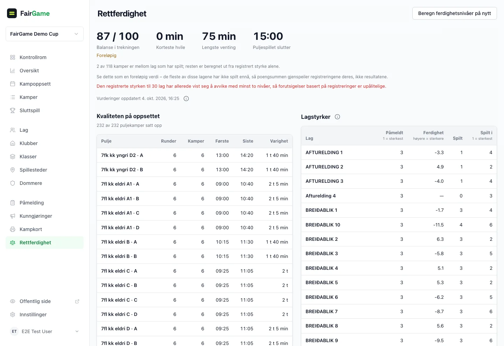Viewport: 504px width, 346px height.
Task: Click the Rettferdighet scales icon
Action: click(x=13, y=243)
